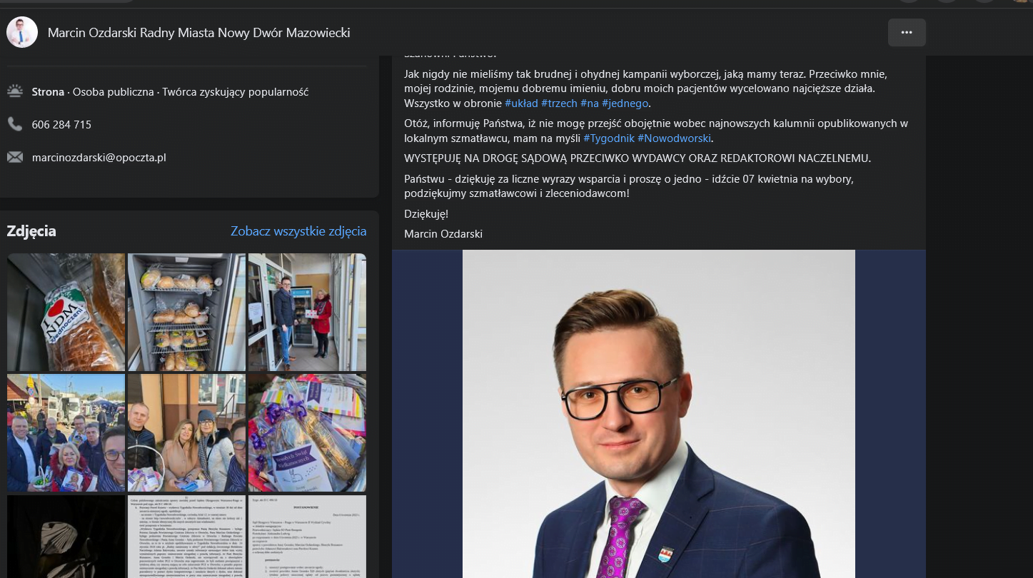Open the #Nowodworski hashtag

[674, 138]
